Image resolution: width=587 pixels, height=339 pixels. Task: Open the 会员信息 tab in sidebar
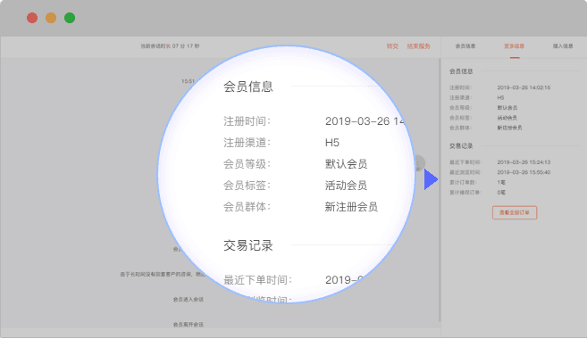(465, 46)
